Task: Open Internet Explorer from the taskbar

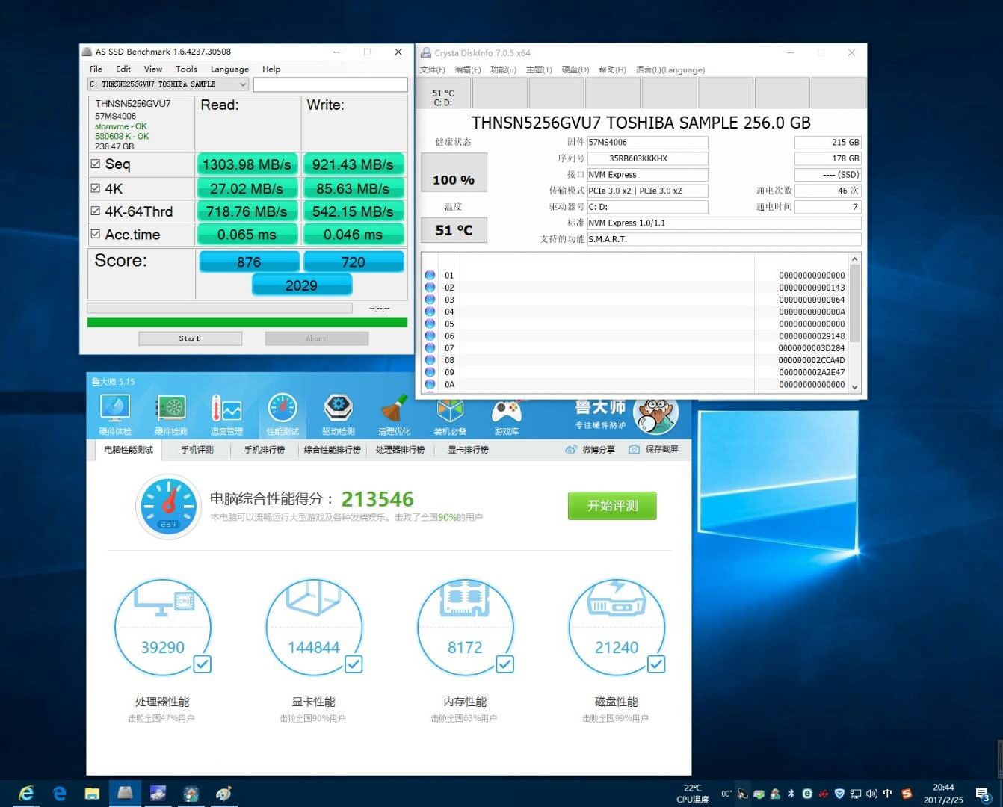Action: coord(26,794)
